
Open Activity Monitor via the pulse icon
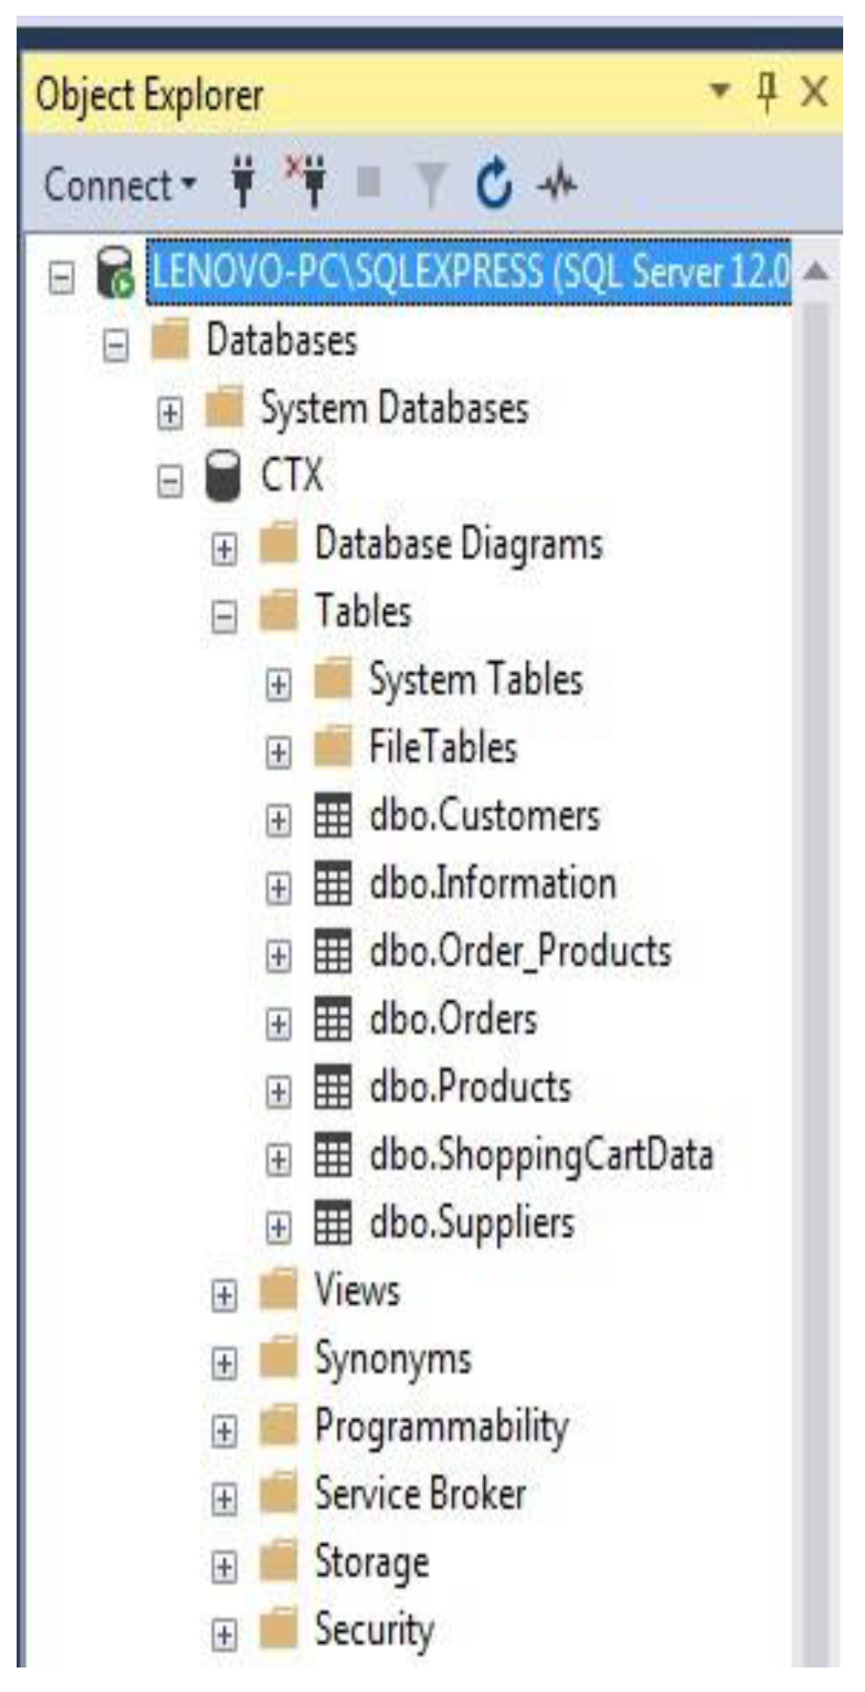pos(557,184)
